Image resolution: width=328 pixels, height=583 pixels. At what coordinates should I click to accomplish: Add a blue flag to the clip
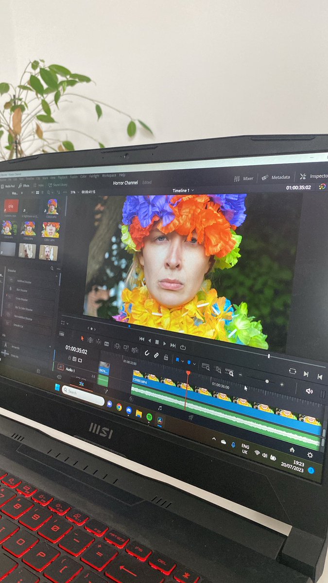[177, 360]
